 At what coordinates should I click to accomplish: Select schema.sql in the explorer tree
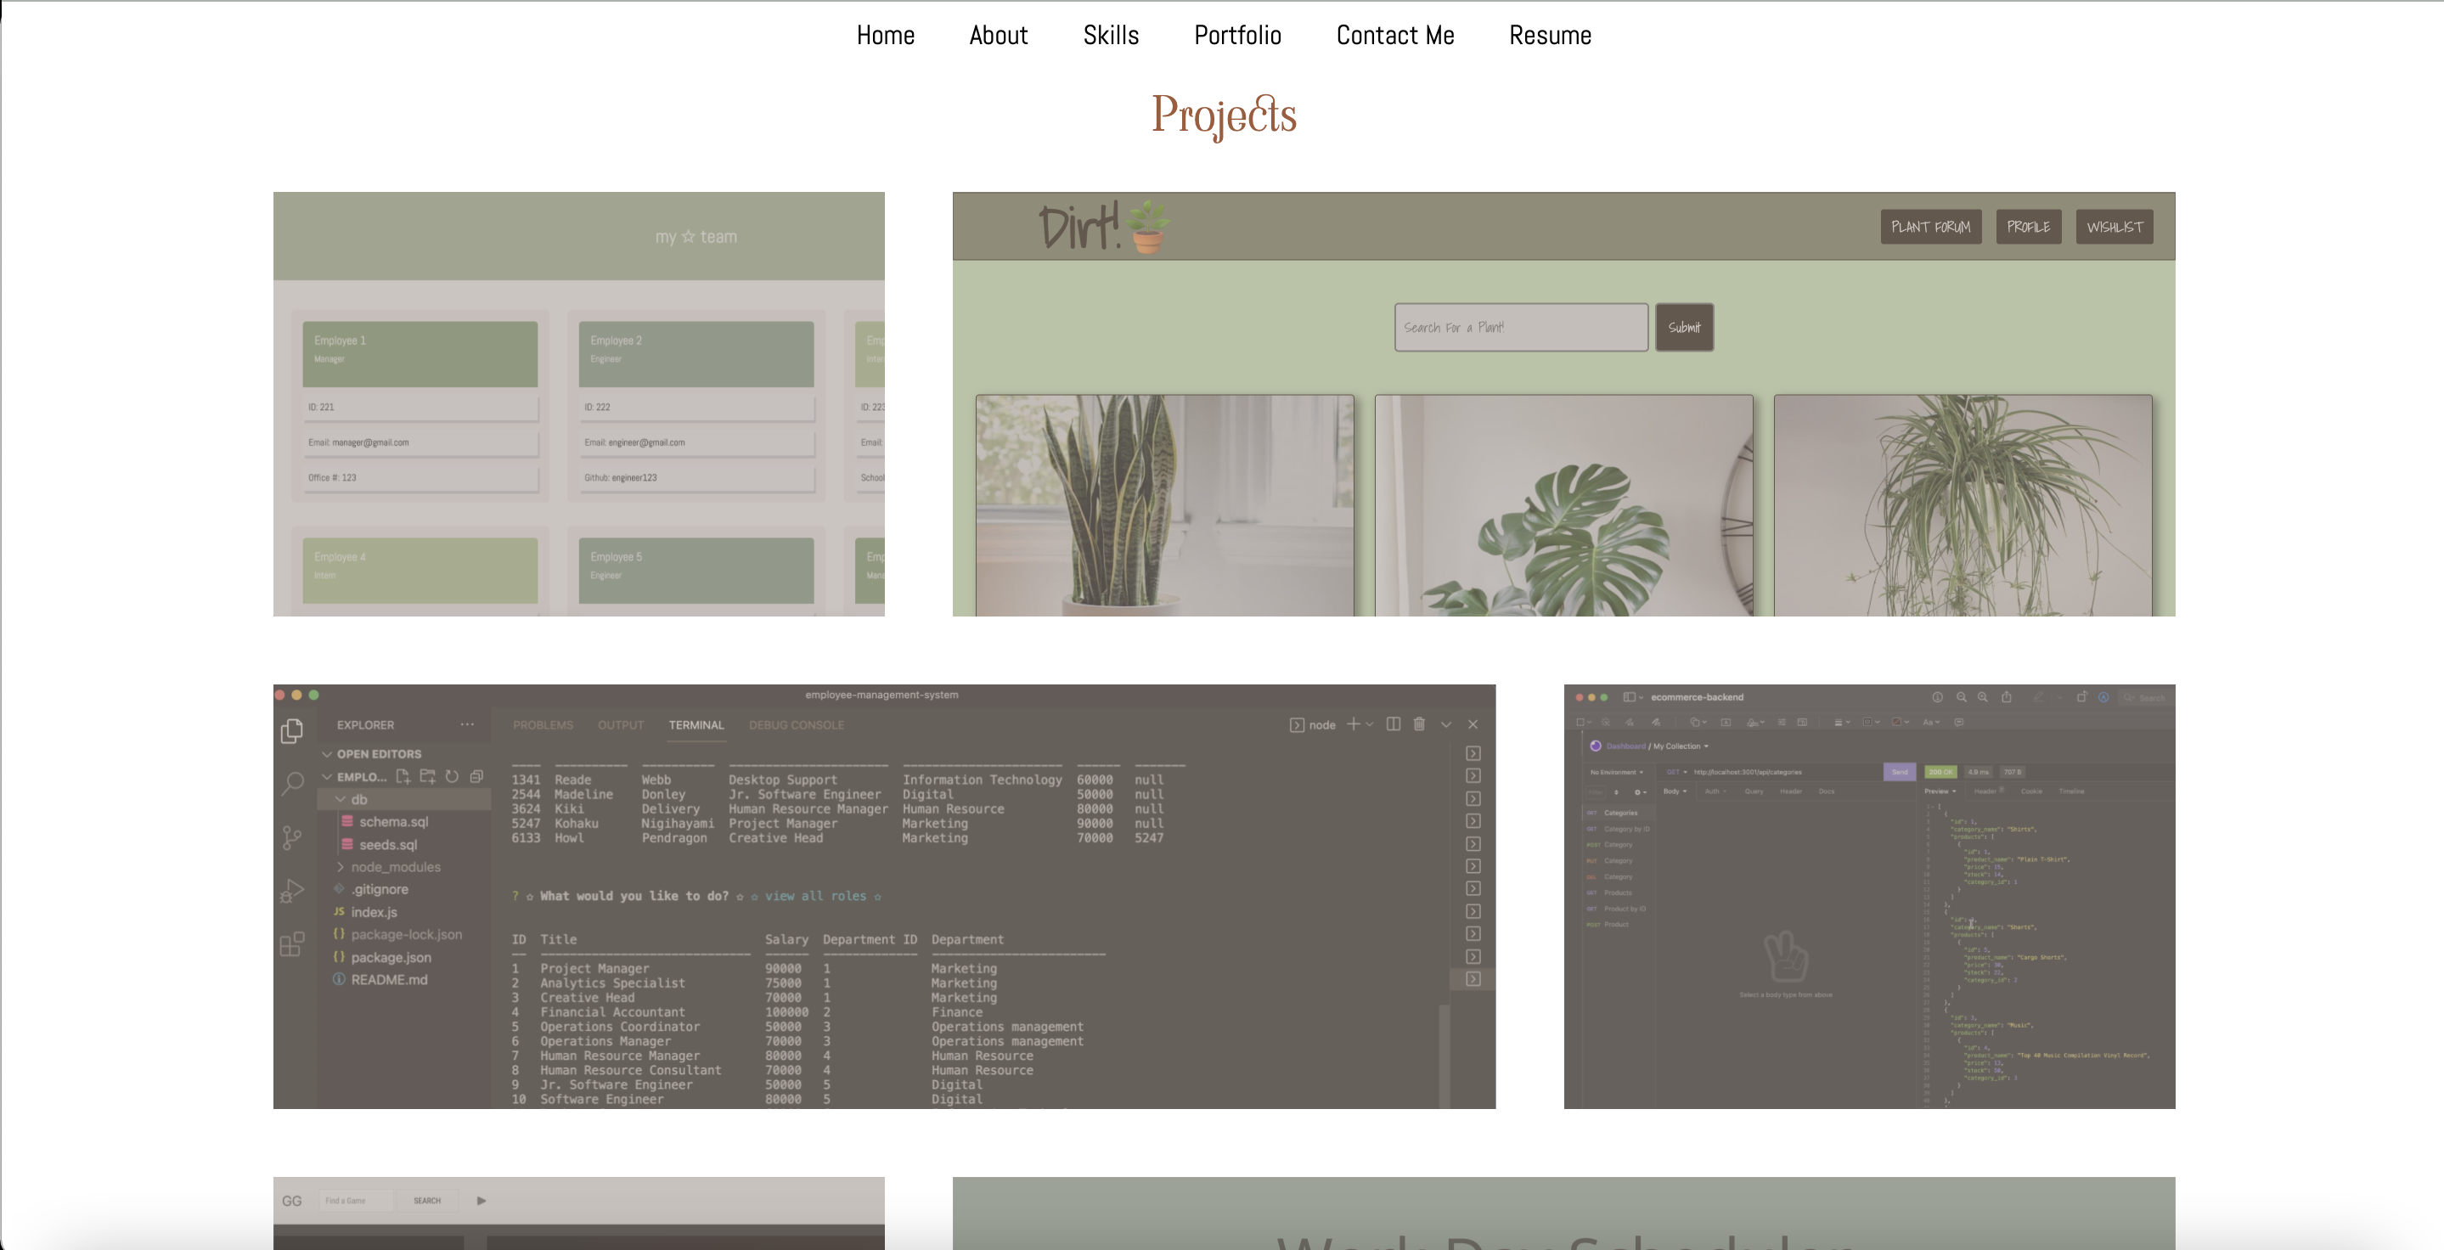393,821
